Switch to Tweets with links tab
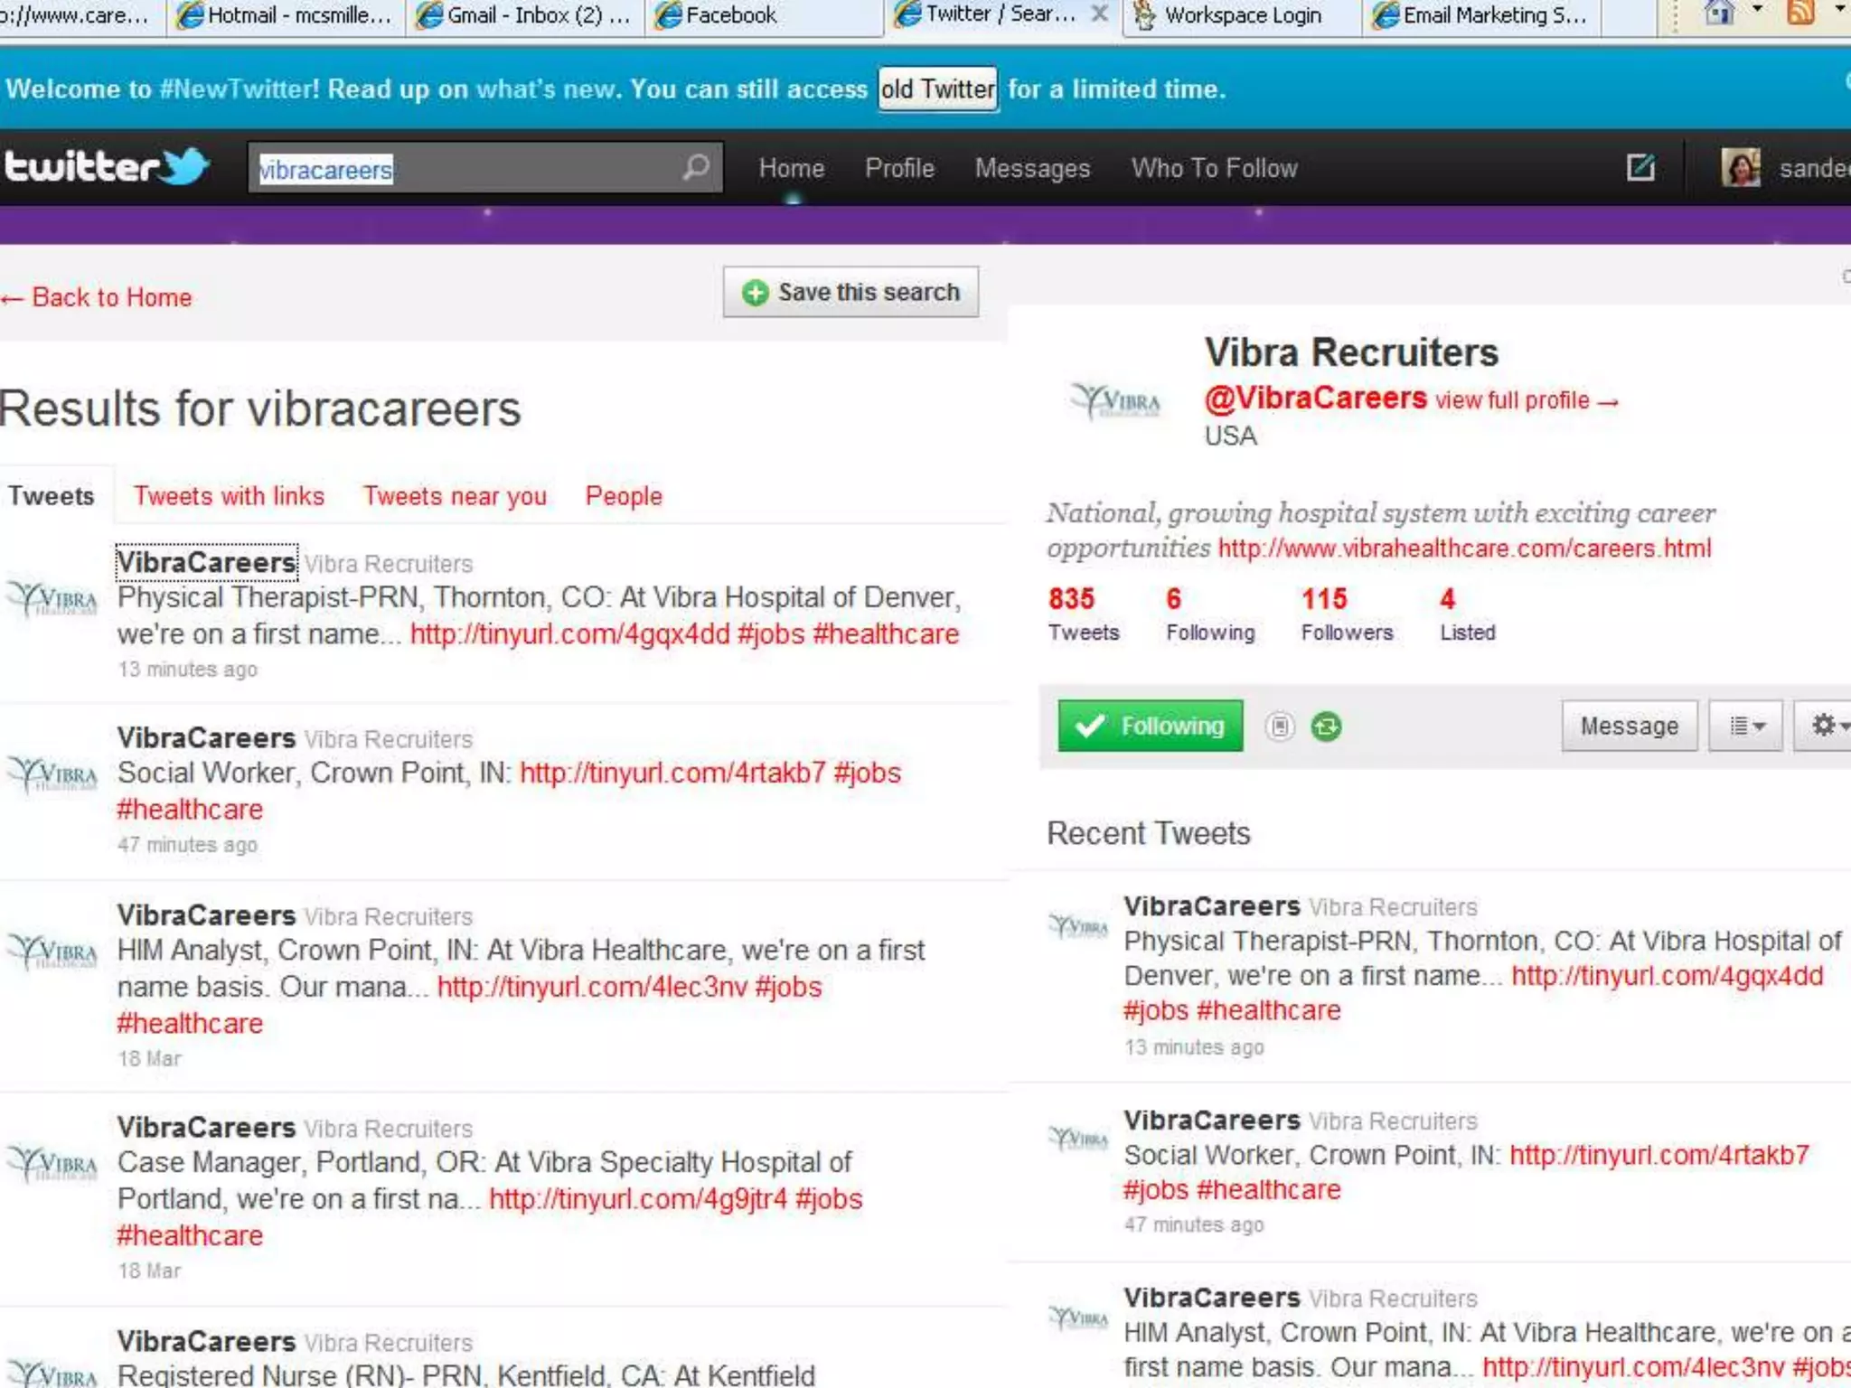The width and height of the screenshot is (1851, 1388). point(229,496)
